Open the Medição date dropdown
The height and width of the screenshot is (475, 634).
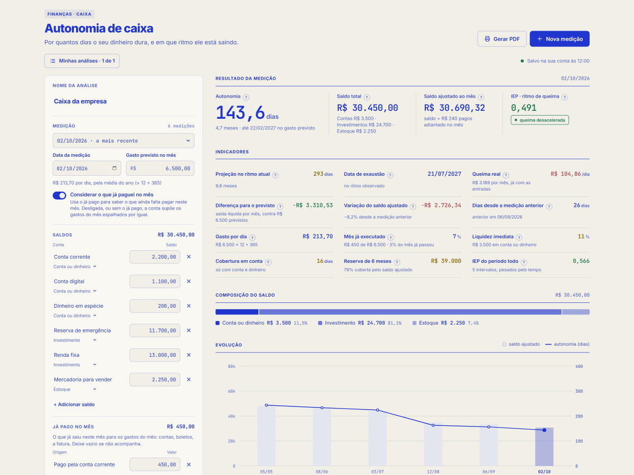point(124,141)
